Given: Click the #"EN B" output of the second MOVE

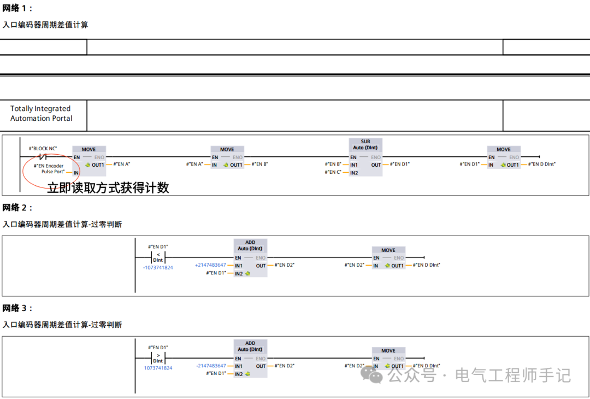Looking at the screenshot, I should click(x=259, y=164).
